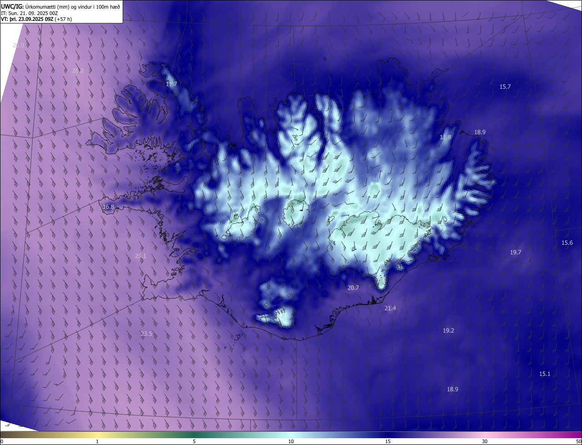Screen dimensions: 582x445
Task: Click the 23.5 value label
Action: 146,334
